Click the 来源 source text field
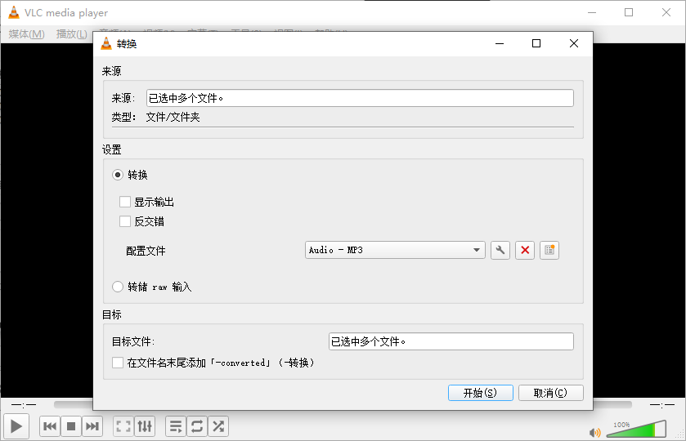686x441 pixels. pyautogui.click(x=360, y=98)
